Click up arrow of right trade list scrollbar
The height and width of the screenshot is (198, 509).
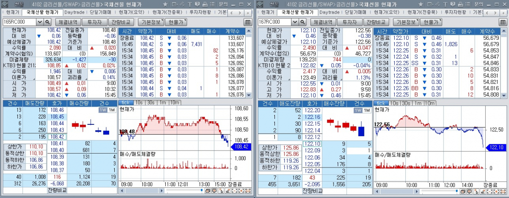(504, 31)
